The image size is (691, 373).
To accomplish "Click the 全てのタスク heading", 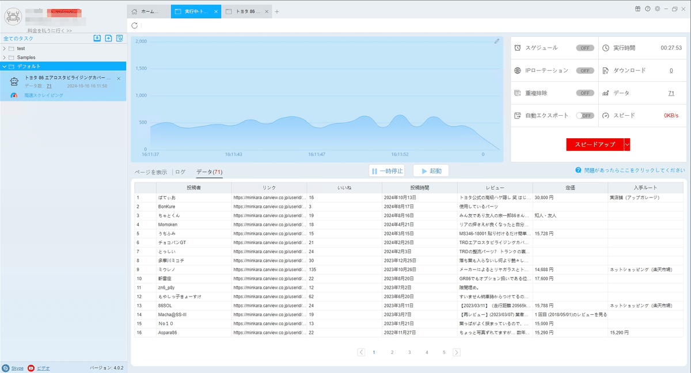I will coord(18,39).
